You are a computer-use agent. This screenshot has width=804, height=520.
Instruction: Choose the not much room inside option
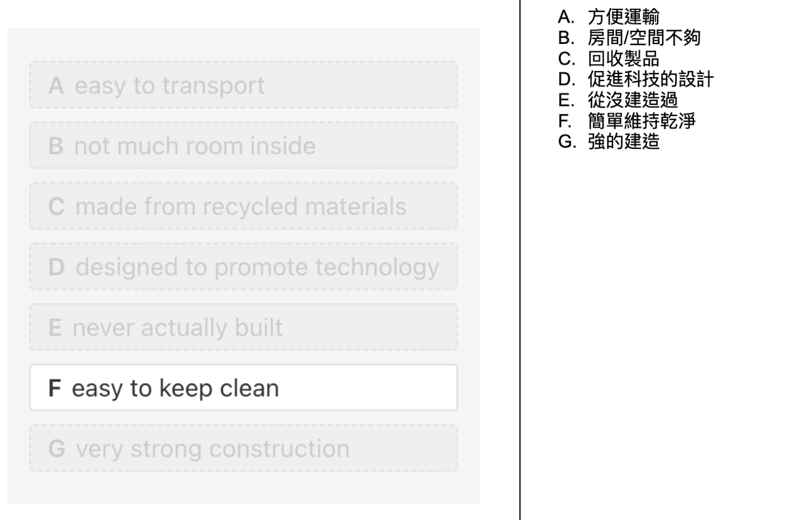click(244, 146)
